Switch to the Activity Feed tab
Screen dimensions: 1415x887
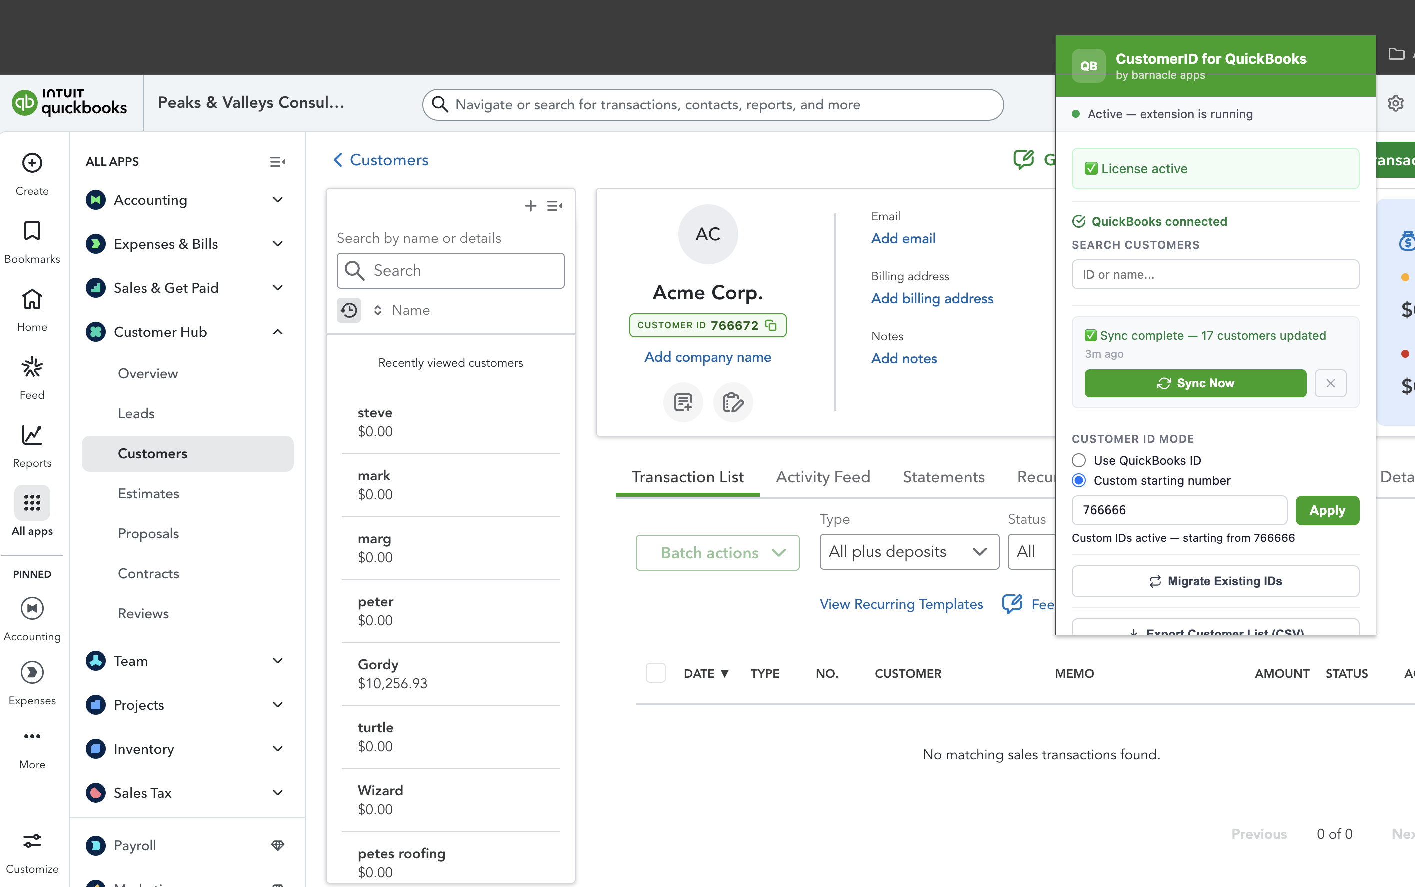823,477
